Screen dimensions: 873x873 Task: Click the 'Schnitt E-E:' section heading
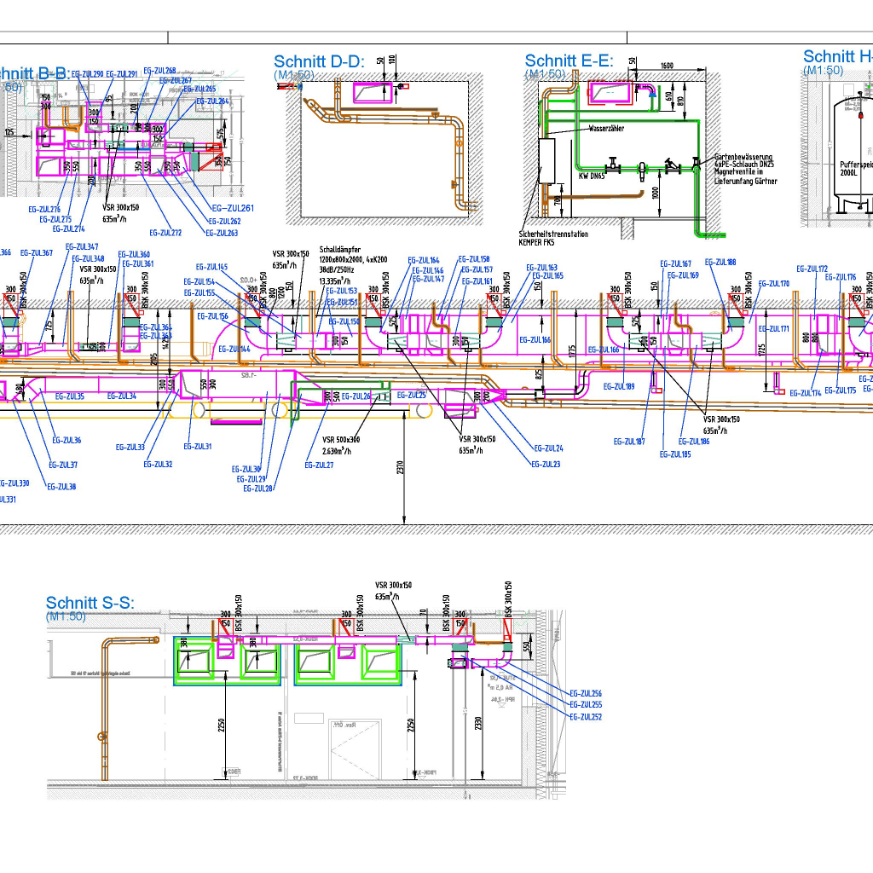click(x=569, y=61)
